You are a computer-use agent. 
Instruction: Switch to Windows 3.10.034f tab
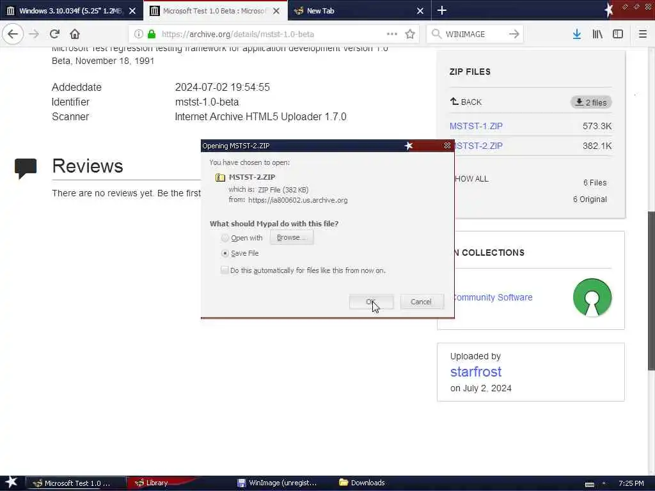pyautogui.click(x=72, y=11)
